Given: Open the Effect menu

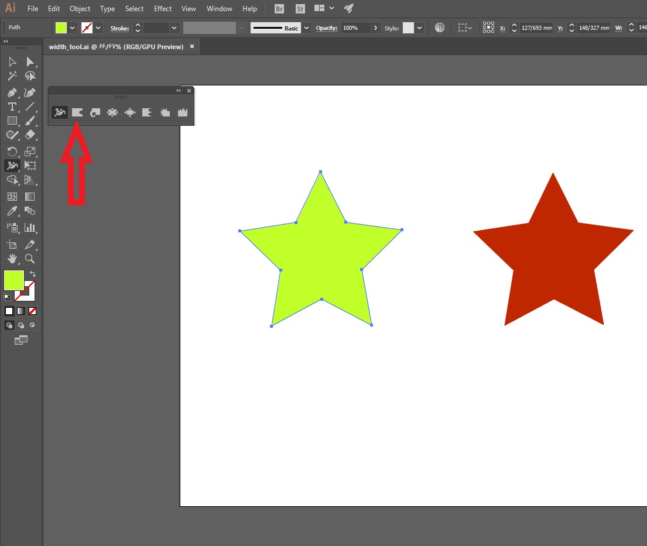Looking at the screenshot, I should point(163,9).
